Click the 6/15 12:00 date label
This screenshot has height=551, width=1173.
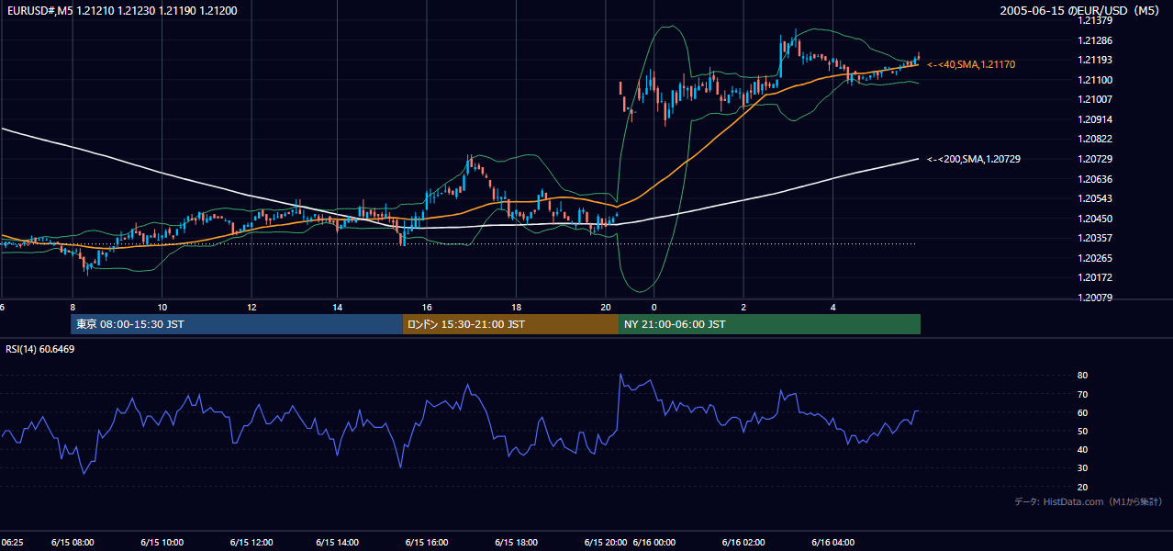tap(251, 543)
